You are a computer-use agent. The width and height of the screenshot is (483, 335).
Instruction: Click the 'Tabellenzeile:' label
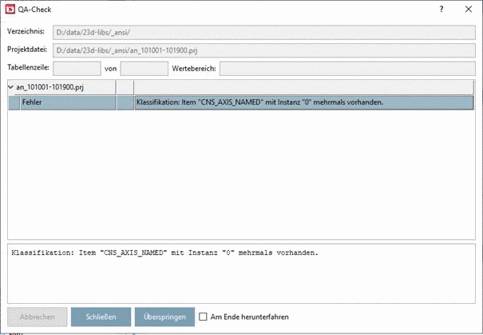tap(28, 67)
